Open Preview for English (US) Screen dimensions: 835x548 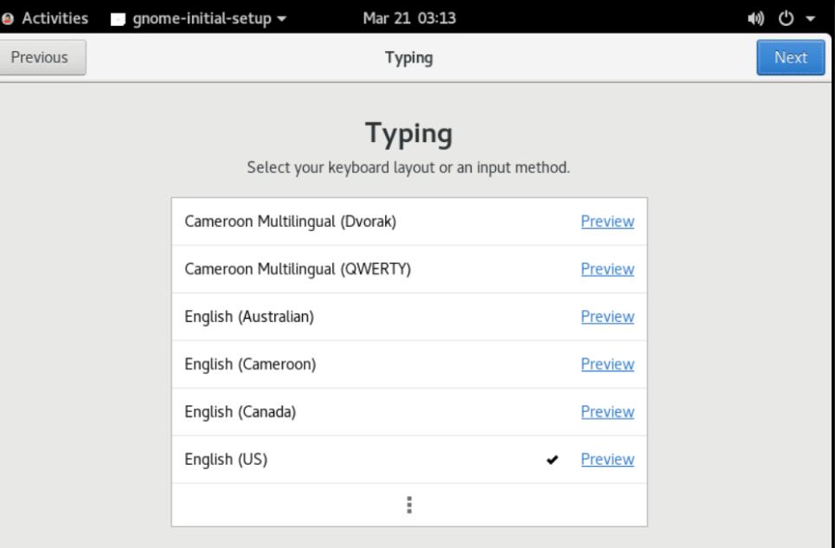pyautogui.click(x=607, y=461)
